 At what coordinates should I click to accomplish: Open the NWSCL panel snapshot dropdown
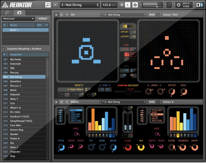tap(124, 102)
